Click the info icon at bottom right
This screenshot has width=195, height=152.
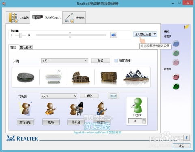[186, 138]
